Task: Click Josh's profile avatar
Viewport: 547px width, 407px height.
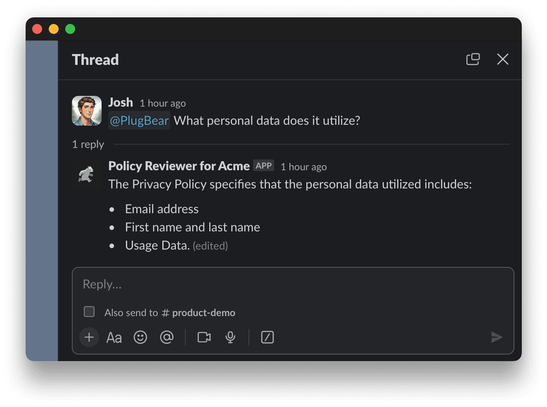Action: pyautogui.click(x=87, y=111)
